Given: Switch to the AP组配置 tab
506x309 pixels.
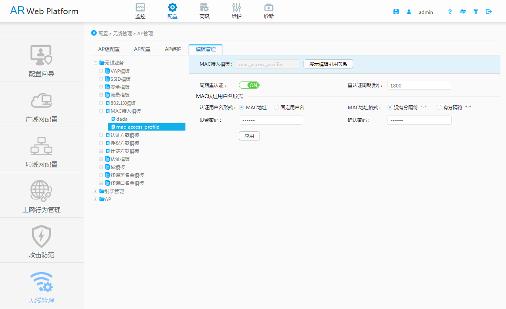Looking at the screenshot, I should pyautogui.click(x=109, y=49).
